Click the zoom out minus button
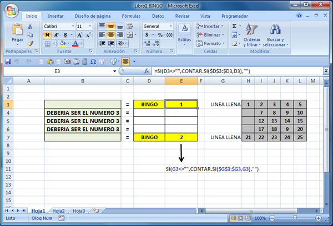This screenshot has height=226, width=333. tap(272, 218)
